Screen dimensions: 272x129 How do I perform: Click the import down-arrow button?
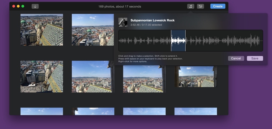tap(35, 6)
